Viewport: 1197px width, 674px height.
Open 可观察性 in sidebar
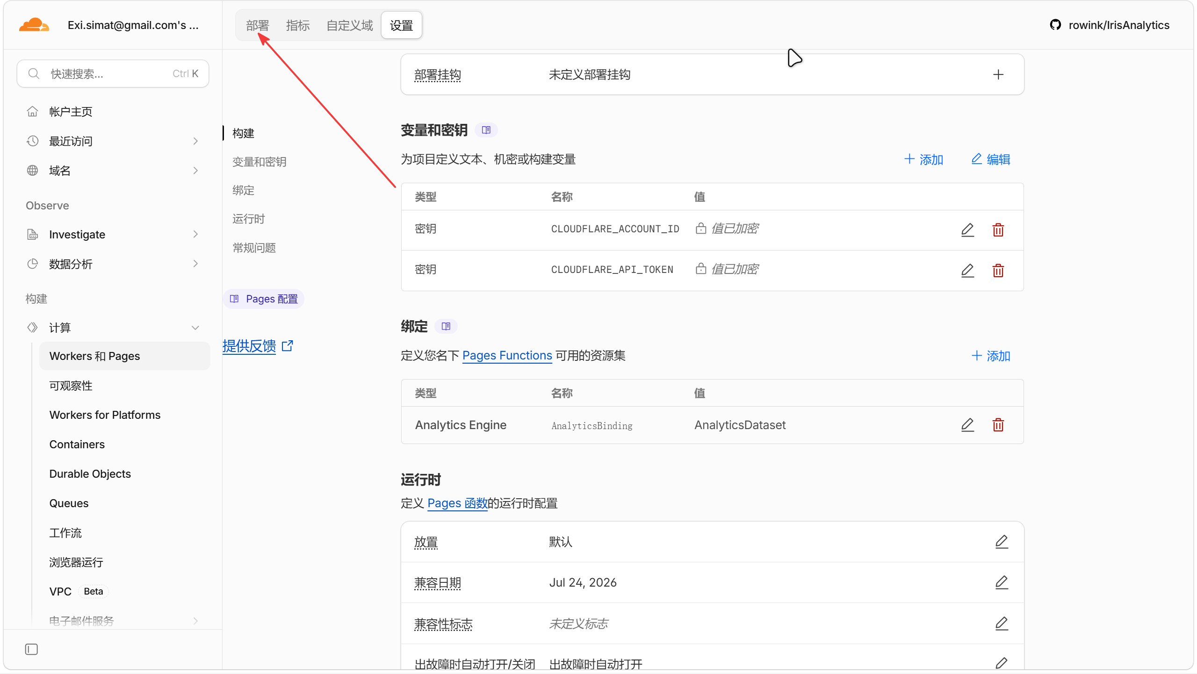pos(71,386)
